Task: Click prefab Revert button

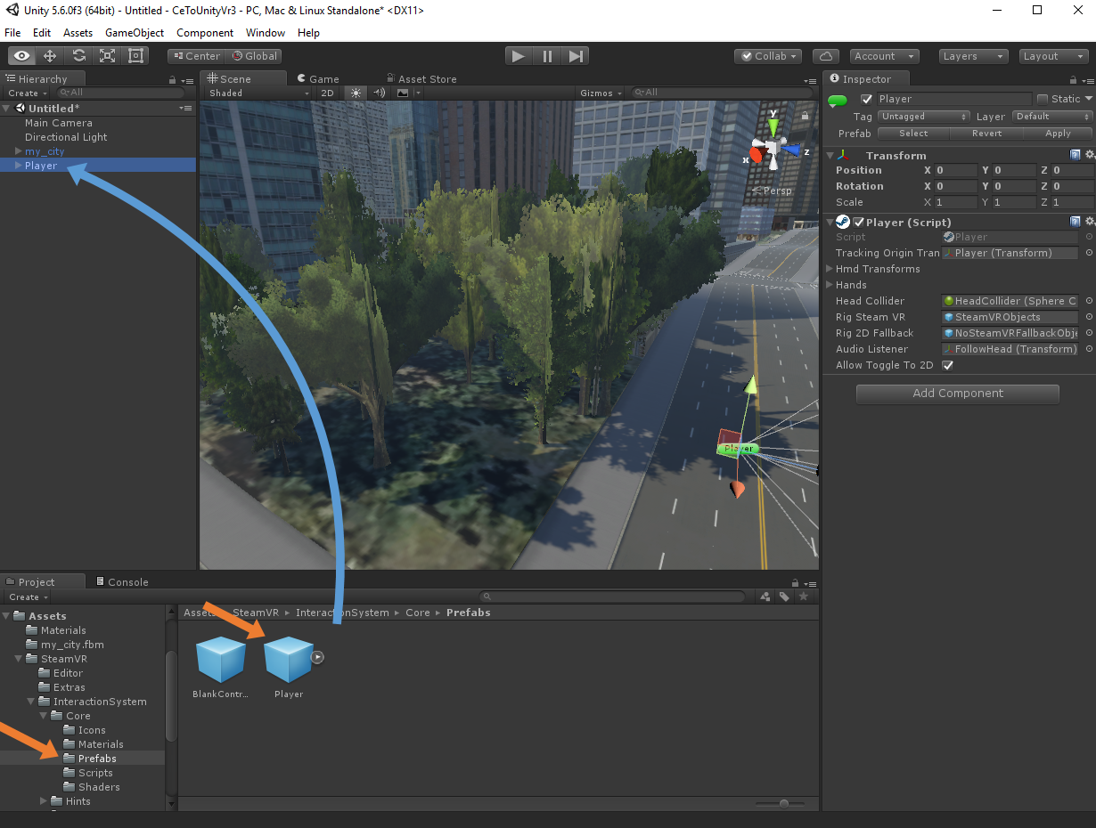Action: tap(986, 134)
